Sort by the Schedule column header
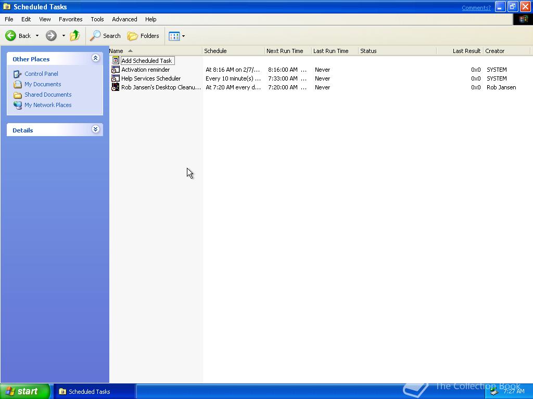 pos(233,51)
